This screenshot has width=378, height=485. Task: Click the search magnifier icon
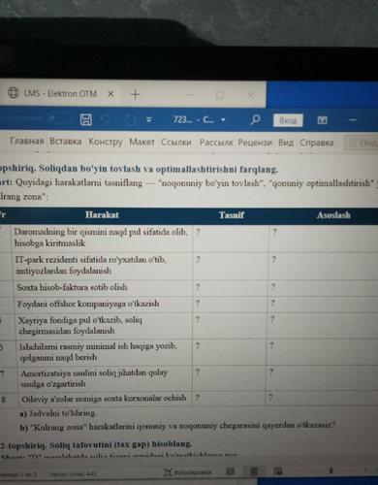click(x=255, y=120)
